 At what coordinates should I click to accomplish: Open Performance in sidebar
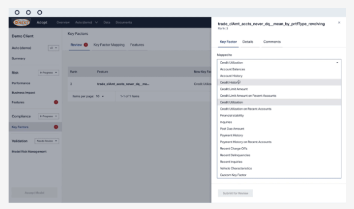[x=21, y=83]
